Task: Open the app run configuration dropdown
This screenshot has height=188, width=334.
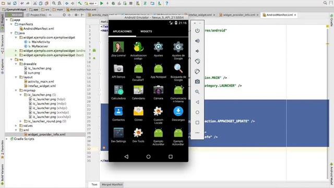Action: [91, 3]
